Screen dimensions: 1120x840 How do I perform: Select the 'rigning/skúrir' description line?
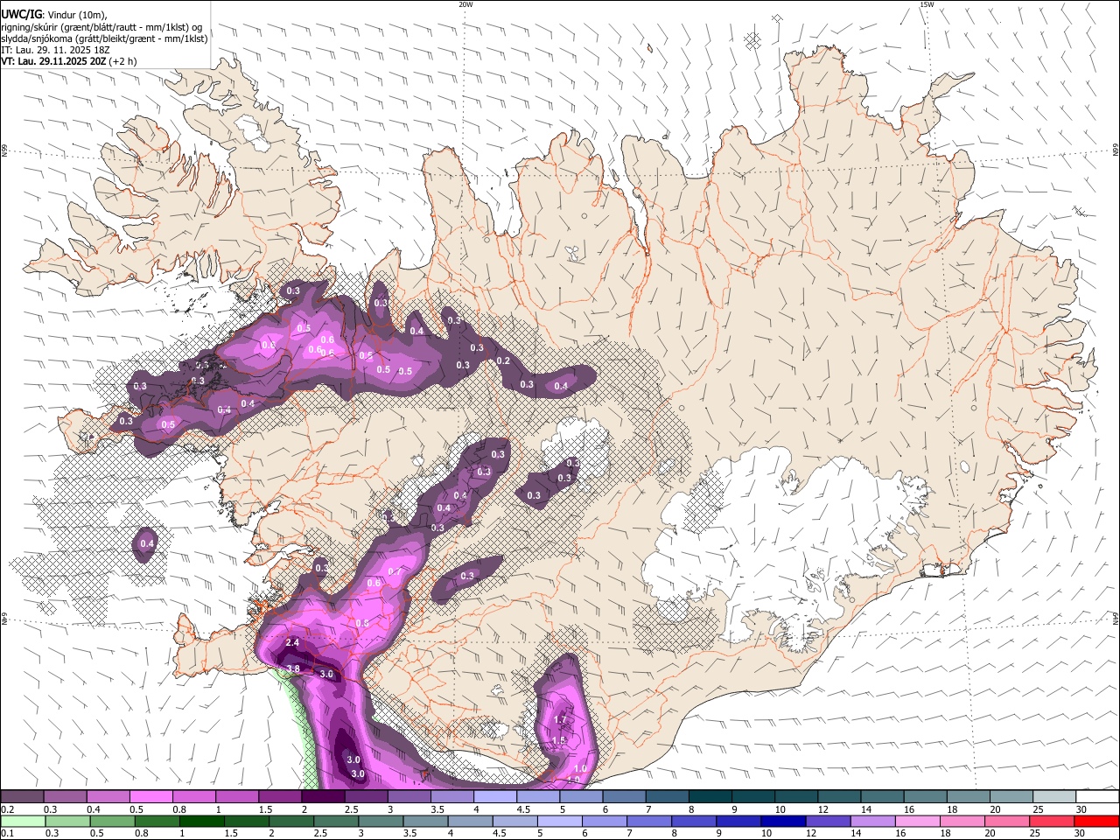(x=101, y=27)
